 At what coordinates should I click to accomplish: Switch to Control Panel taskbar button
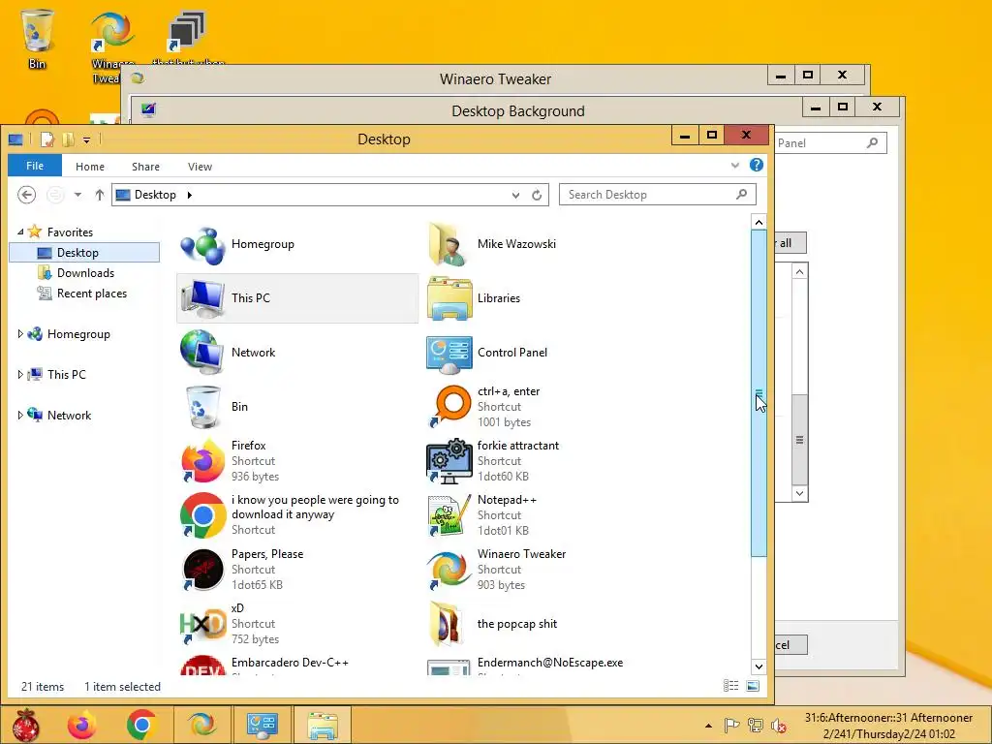tap(262, 725)
